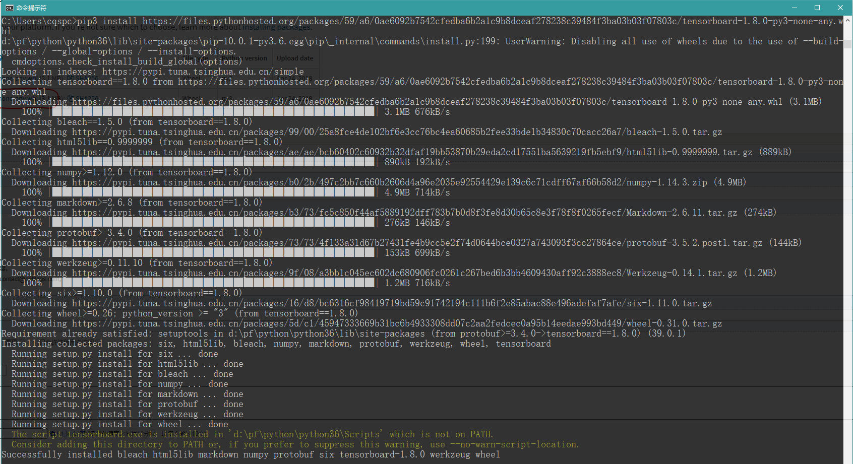Click 'Consider adding this directory to PATH' line
This screenshot has width=853, height=464.
(295, 444)
